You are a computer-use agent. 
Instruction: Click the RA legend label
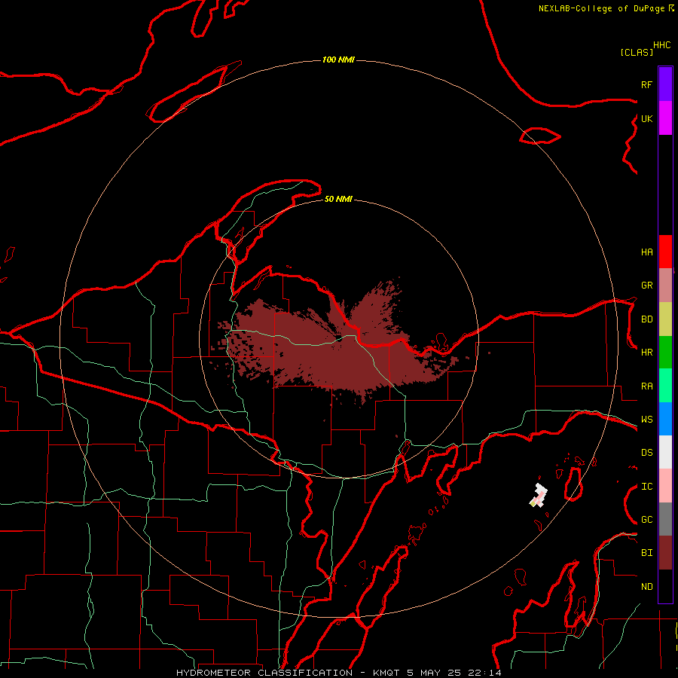click(646, 386)
